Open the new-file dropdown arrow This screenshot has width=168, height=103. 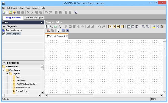[7, 12]
